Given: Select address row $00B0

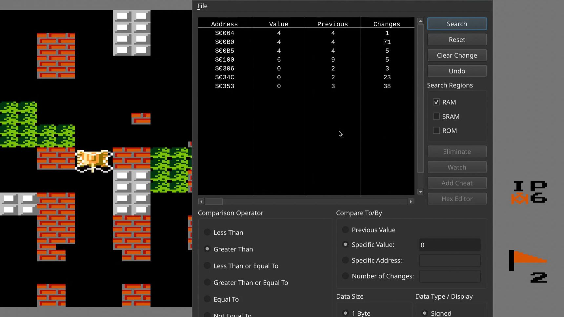Looking at the screenshot, I should 306,42.
